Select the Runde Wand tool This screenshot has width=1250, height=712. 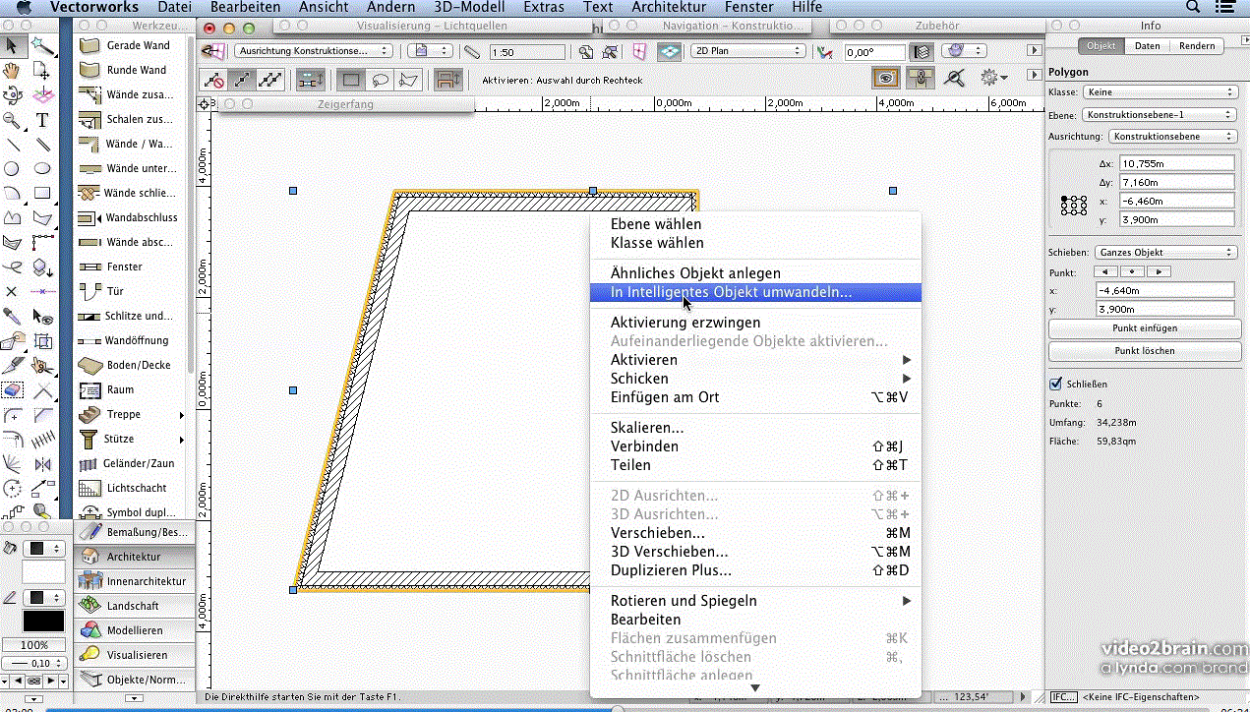click(128, 70)
